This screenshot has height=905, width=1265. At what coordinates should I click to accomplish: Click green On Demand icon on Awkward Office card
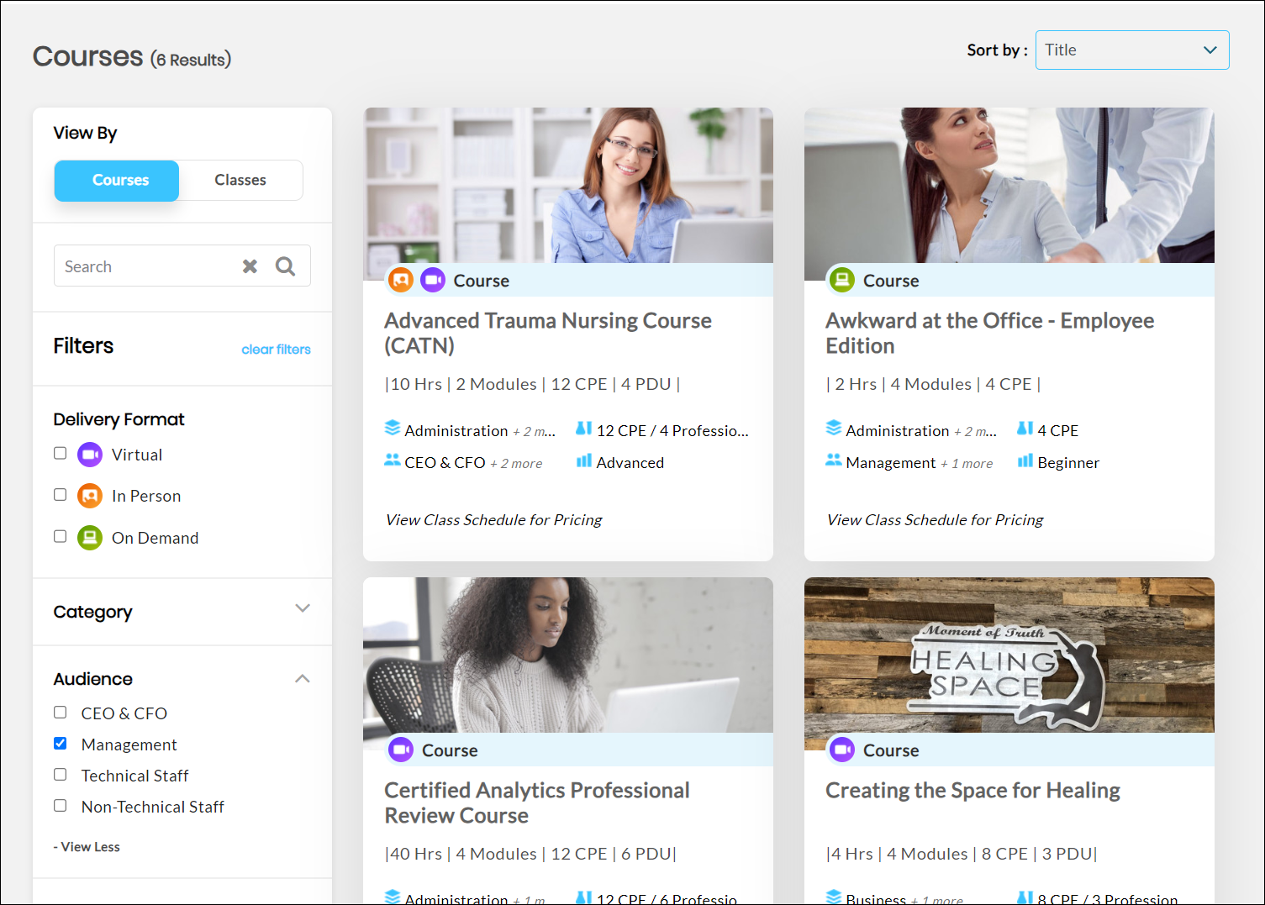click(x=841, y=280)
